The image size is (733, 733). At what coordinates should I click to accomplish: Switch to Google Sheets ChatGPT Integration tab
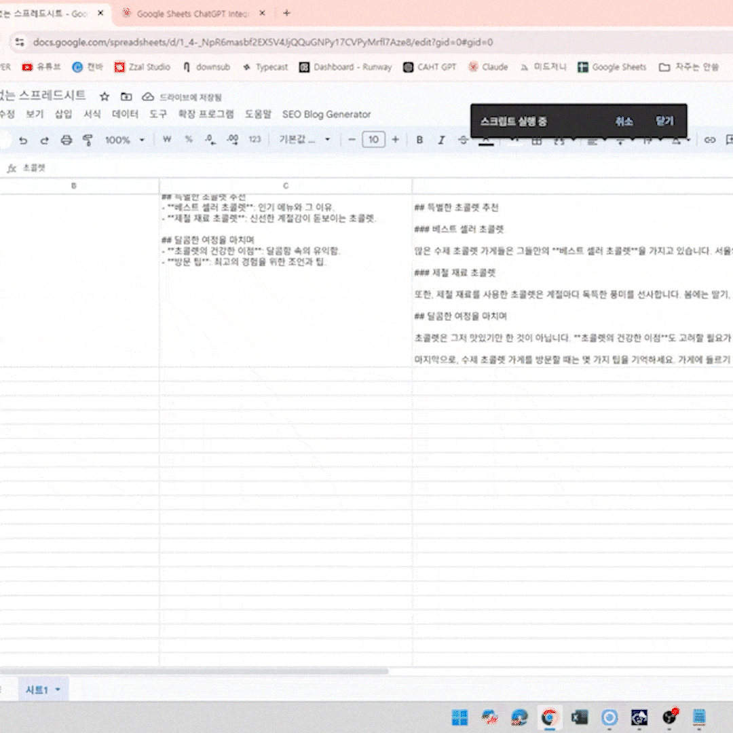click(x=192, y=14)
